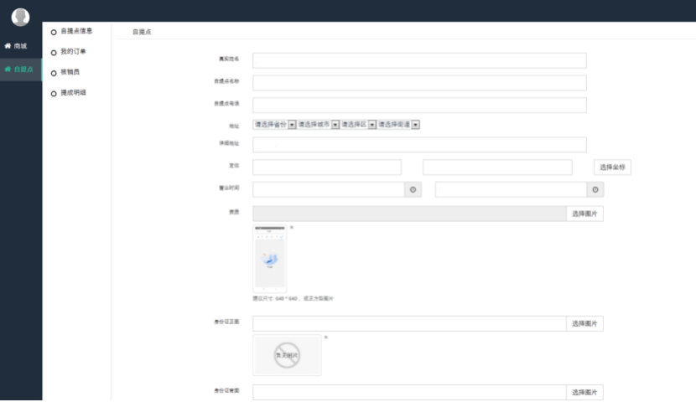Click the user avatar icon
This screenshot has width=696, height=402.
coord(20,17)
